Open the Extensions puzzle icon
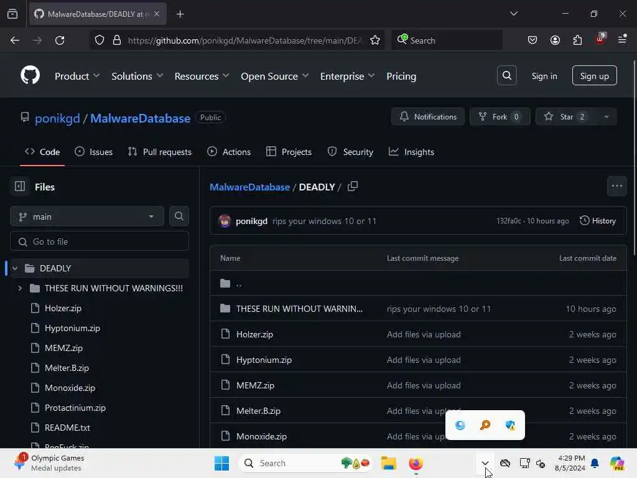Viewport: 637px width, 478px height. [x=577, y=40]
